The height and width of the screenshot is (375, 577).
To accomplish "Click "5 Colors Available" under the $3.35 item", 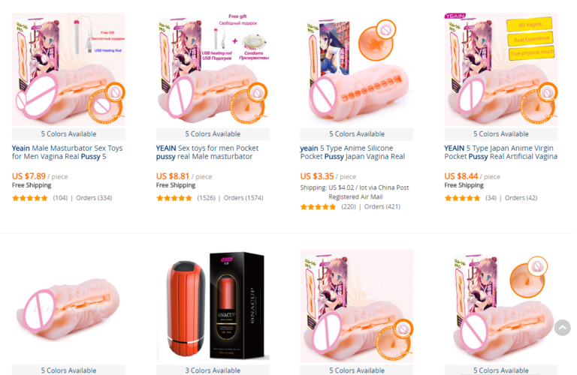I will click(x=357, y=134).
